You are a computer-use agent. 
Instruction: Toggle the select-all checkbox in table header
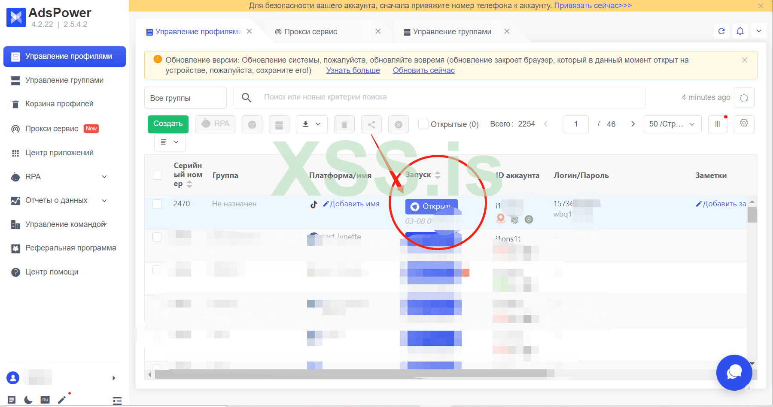click(158, 175)
